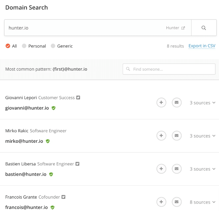The image size is (219, 216).
Task: Click plus icon to save Giovanni Lepori
Action: tap(161, 102)
